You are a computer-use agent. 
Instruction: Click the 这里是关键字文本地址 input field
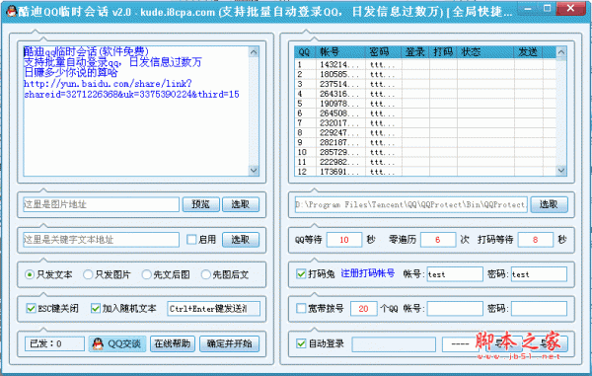[101, 240]
